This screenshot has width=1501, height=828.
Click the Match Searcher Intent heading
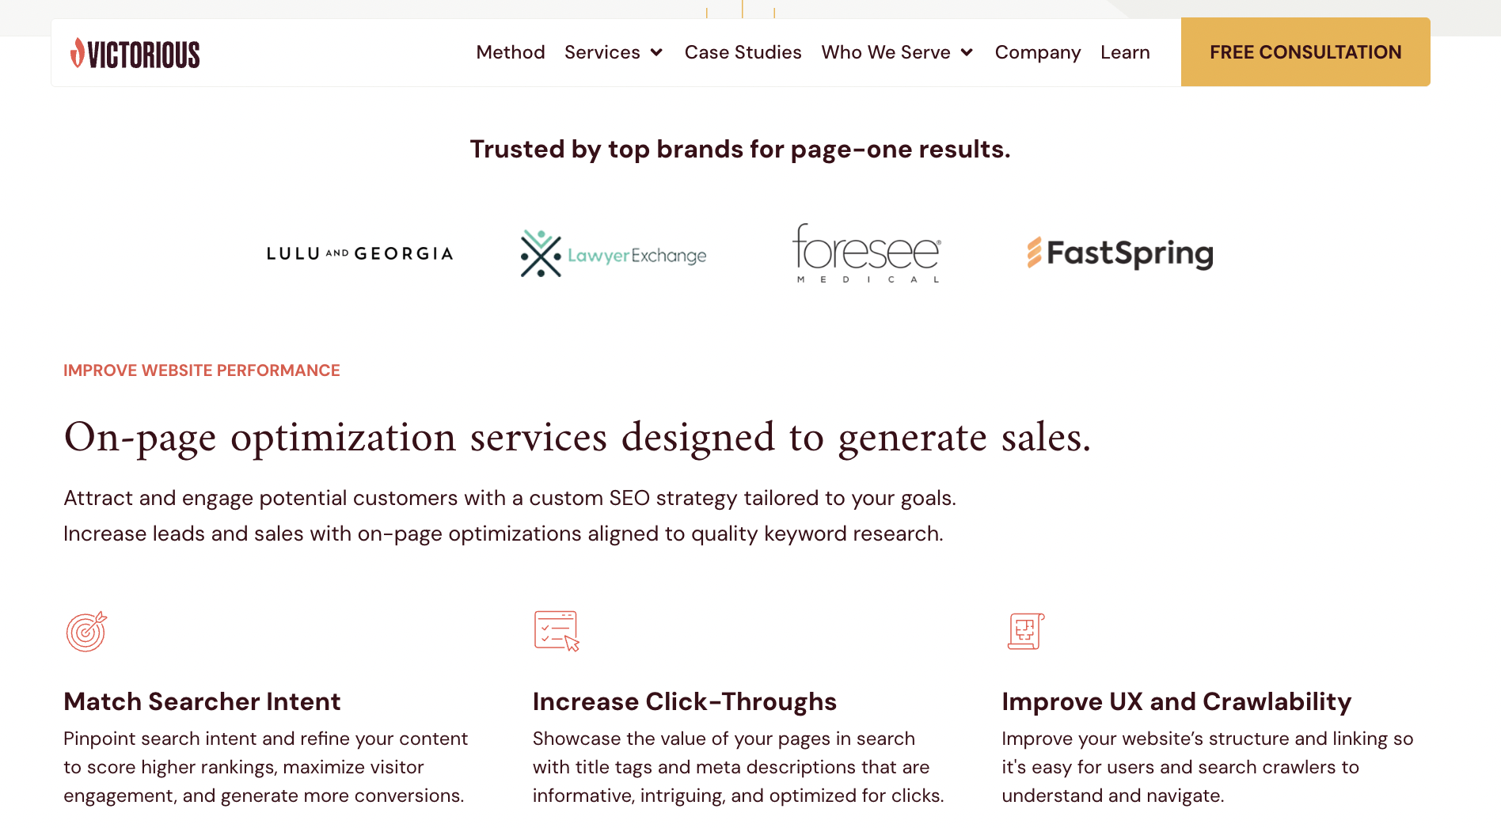[x=202, y=701]
